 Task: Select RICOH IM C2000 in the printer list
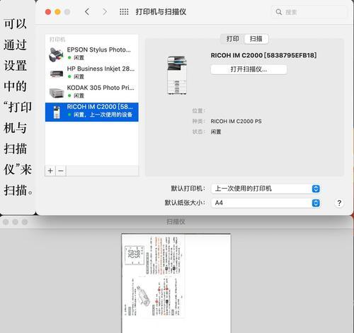tap(92, 112)
